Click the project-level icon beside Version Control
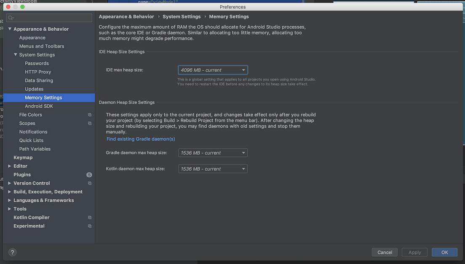 pyautogui.click(x=90, y=183)
